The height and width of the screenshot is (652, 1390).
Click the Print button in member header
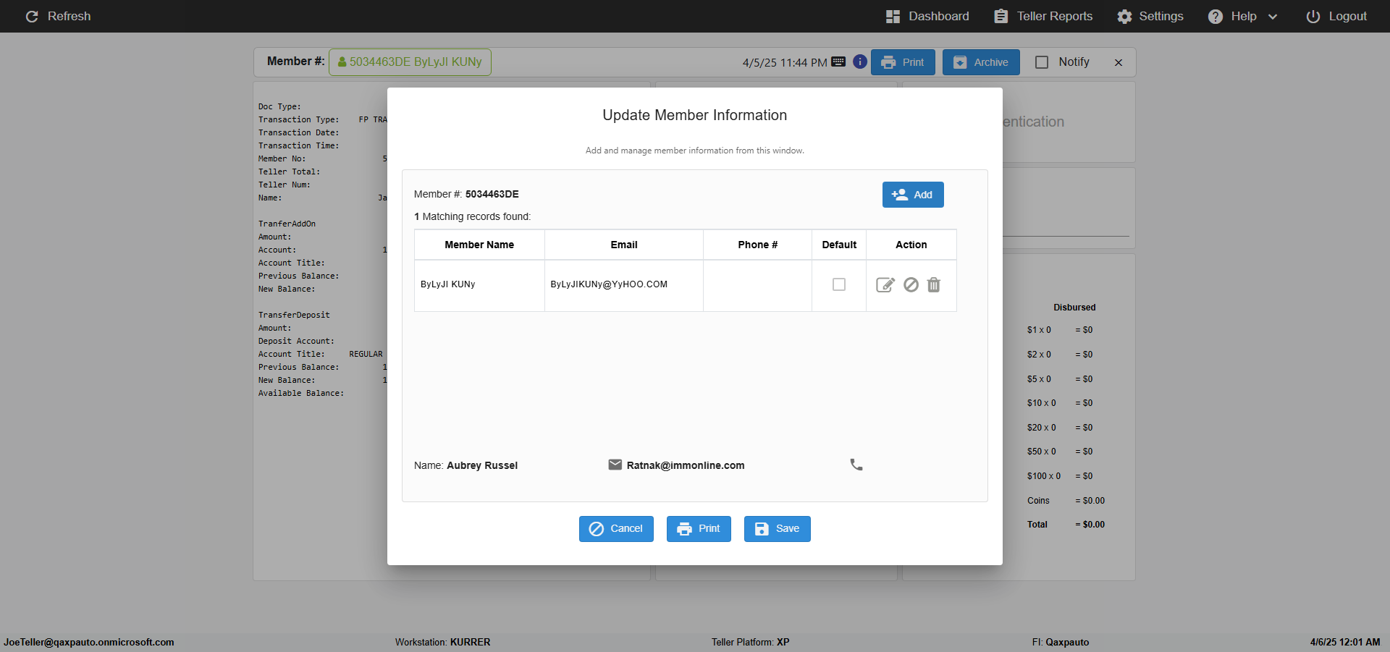point(903,62)
